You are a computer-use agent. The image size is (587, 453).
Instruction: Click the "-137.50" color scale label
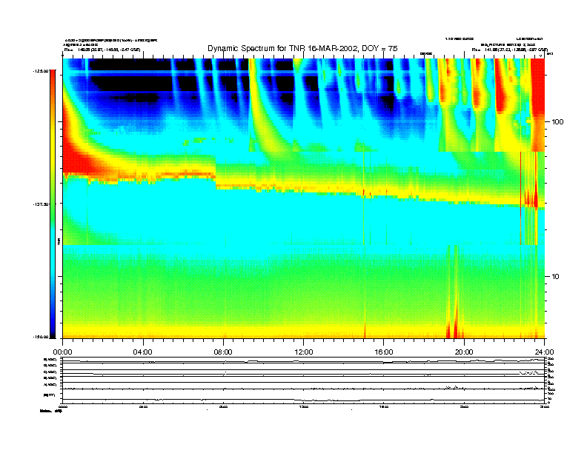41,204
